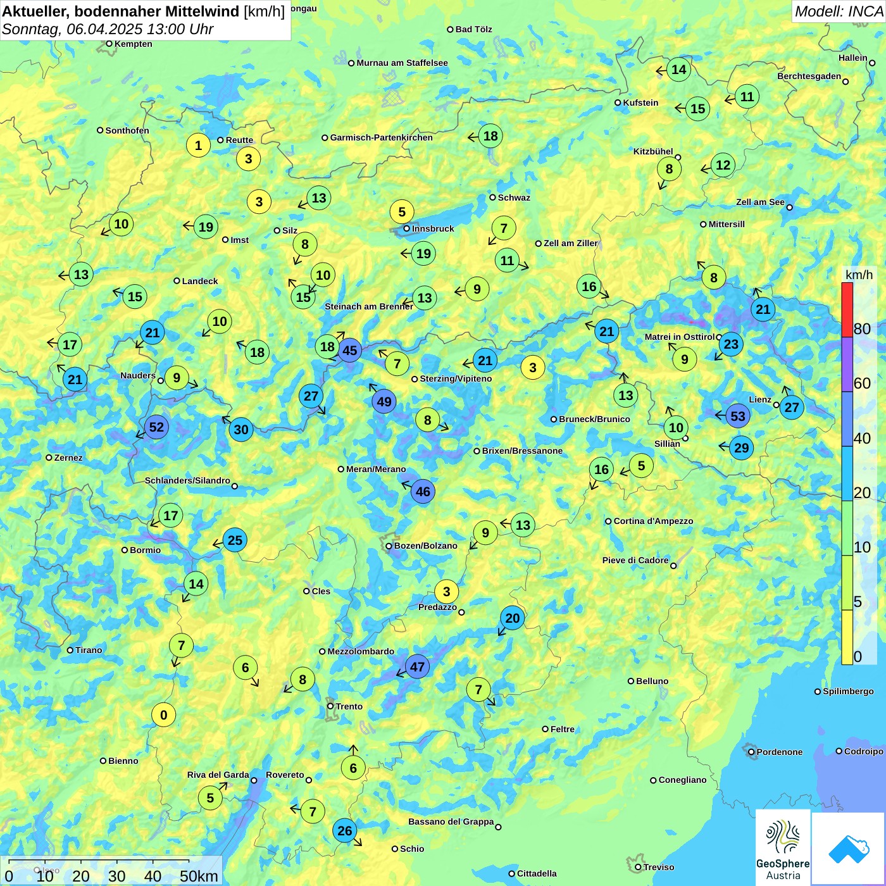Click the Bad Tölz label

(x=473, y=29)
